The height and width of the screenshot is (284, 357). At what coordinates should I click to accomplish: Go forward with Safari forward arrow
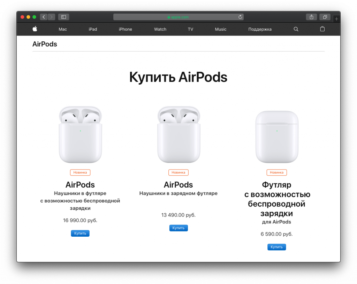click(52, 17)
